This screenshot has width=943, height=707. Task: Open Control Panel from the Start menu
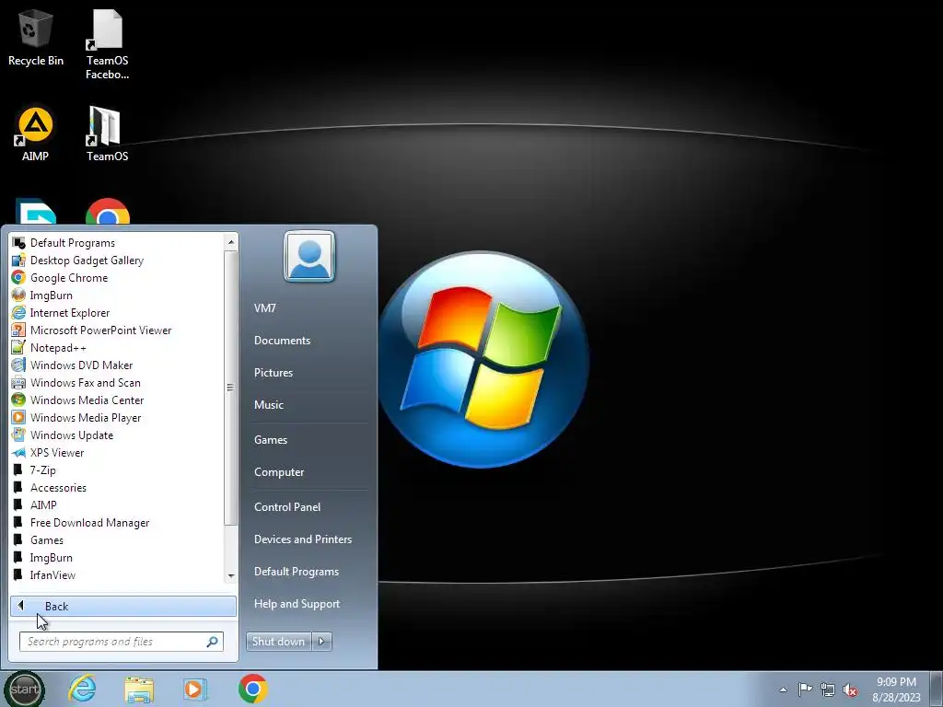287,507
